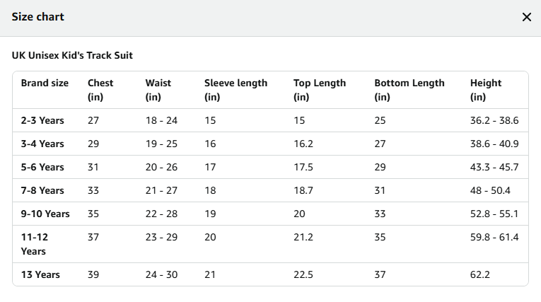Click the 62.2 height value
The image size is (541, 302).
(x=480, y=274)
